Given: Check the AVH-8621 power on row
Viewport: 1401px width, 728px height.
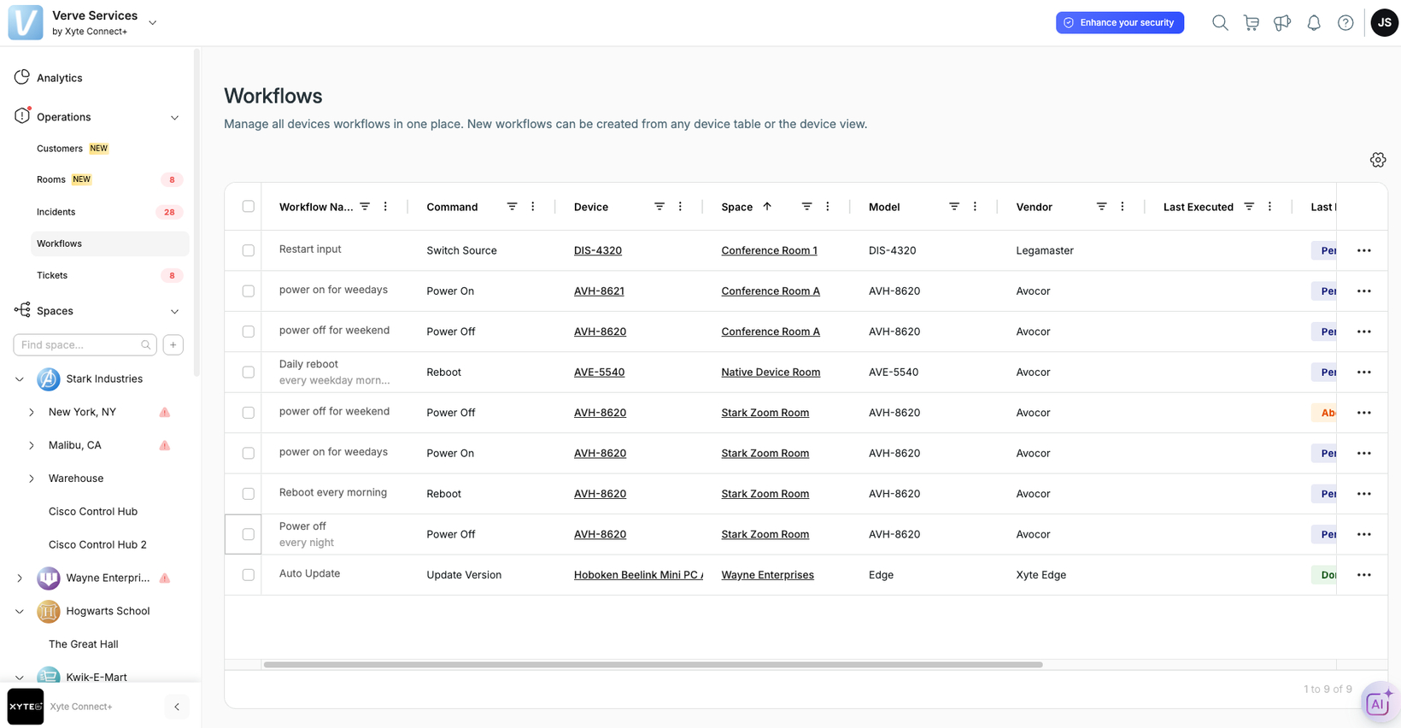Looking at the screenshot, I should pyautogui.click(x=249, y=291).
